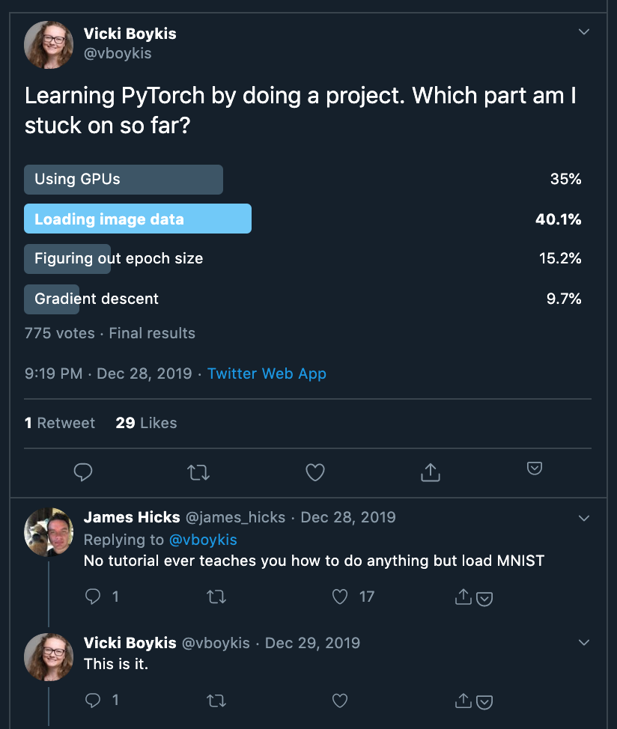Image resolution: width=617 pixels, height=729 pixels.
Task: Click the Twitter Web App source link
Action: (267, 373)
